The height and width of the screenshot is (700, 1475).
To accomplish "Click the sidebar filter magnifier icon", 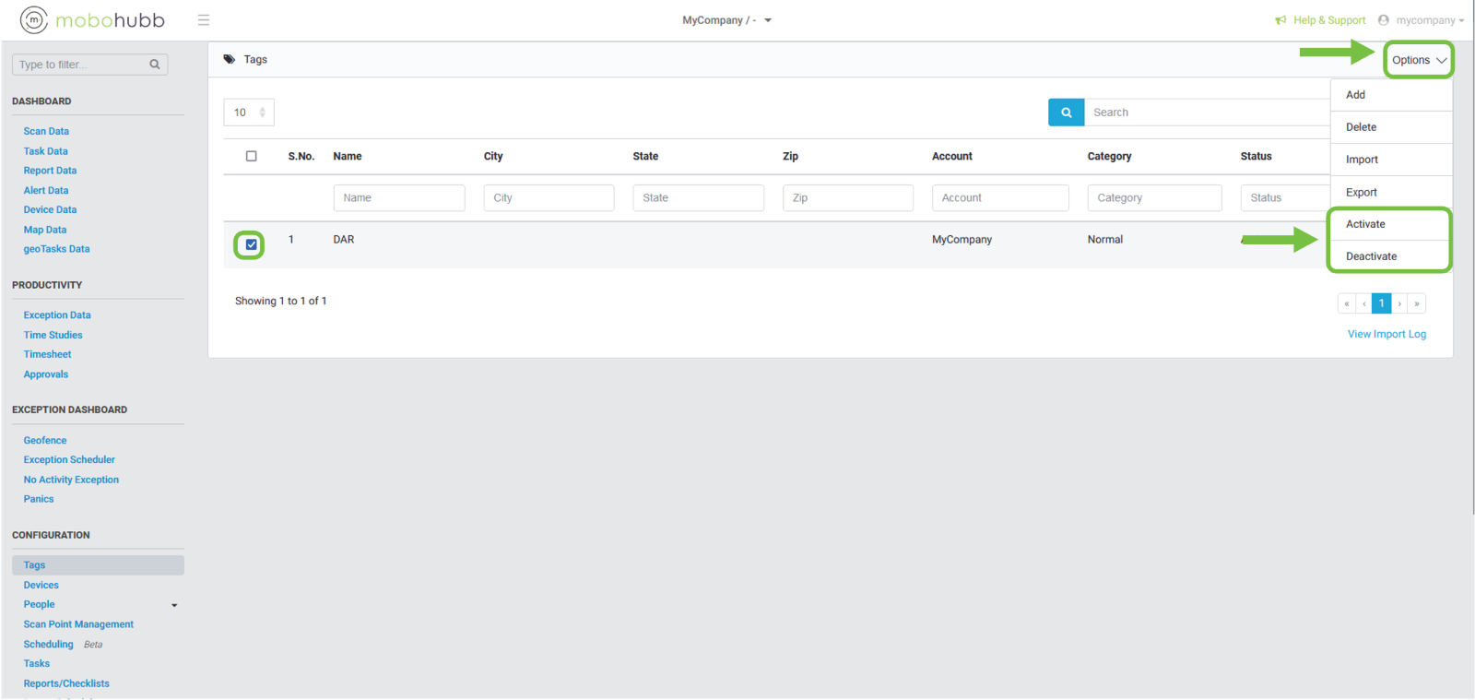I will pyautogui.click(x=155, y=65).
